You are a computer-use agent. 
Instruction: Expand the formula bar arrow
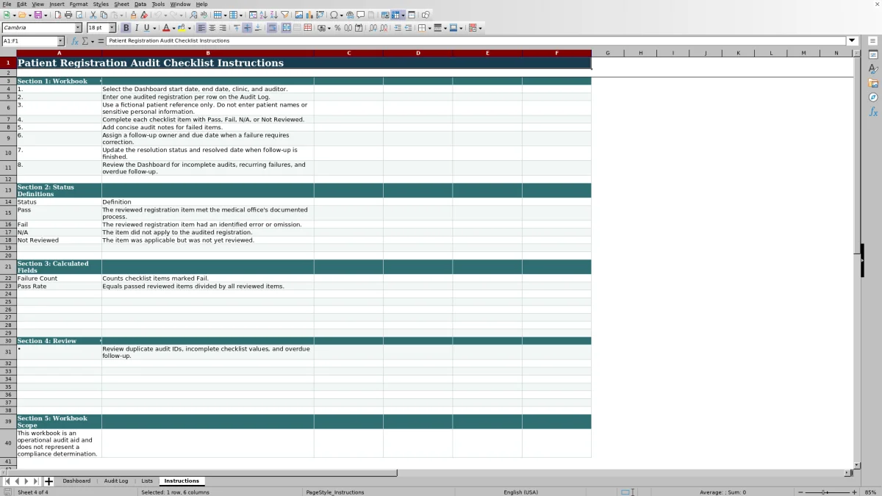click(x=853, y=40)
